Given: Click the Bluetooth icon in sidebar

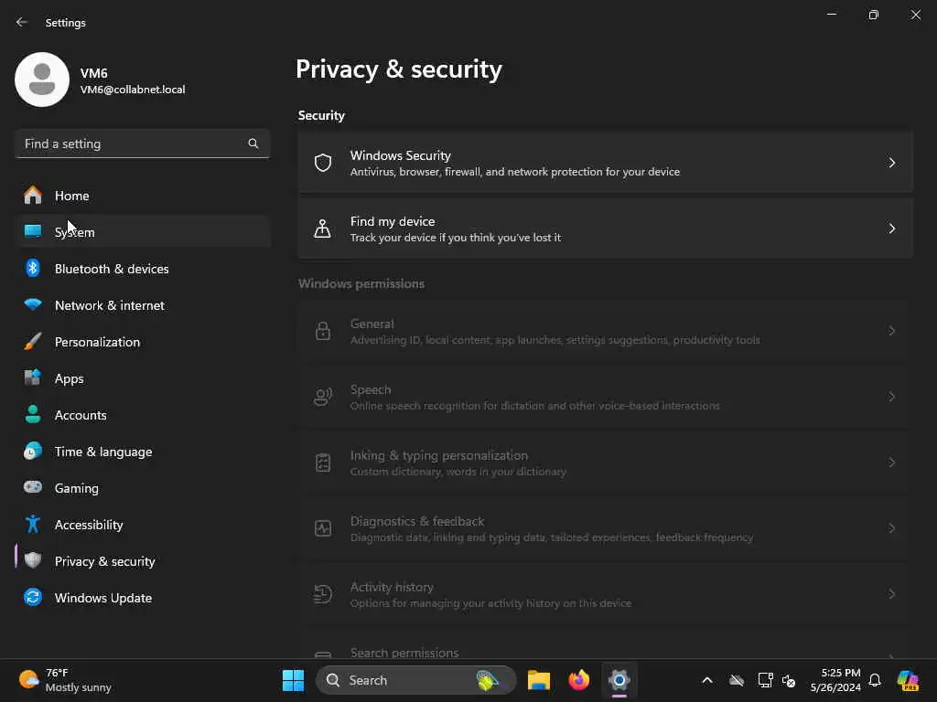Looking at the screenshot, I should tap(33, 268).
